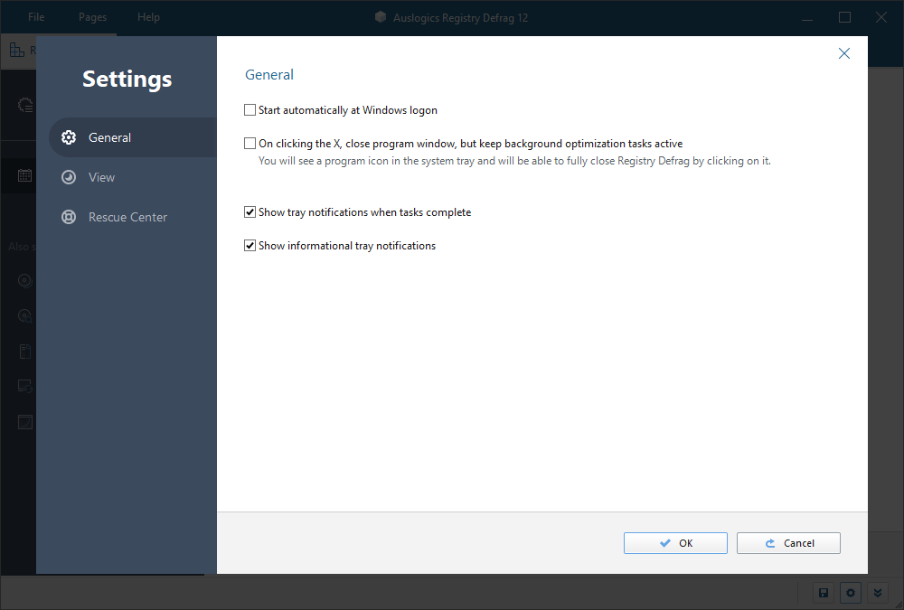Click the Settings title text
Screen dimensions: 904x610
point(127,79)
